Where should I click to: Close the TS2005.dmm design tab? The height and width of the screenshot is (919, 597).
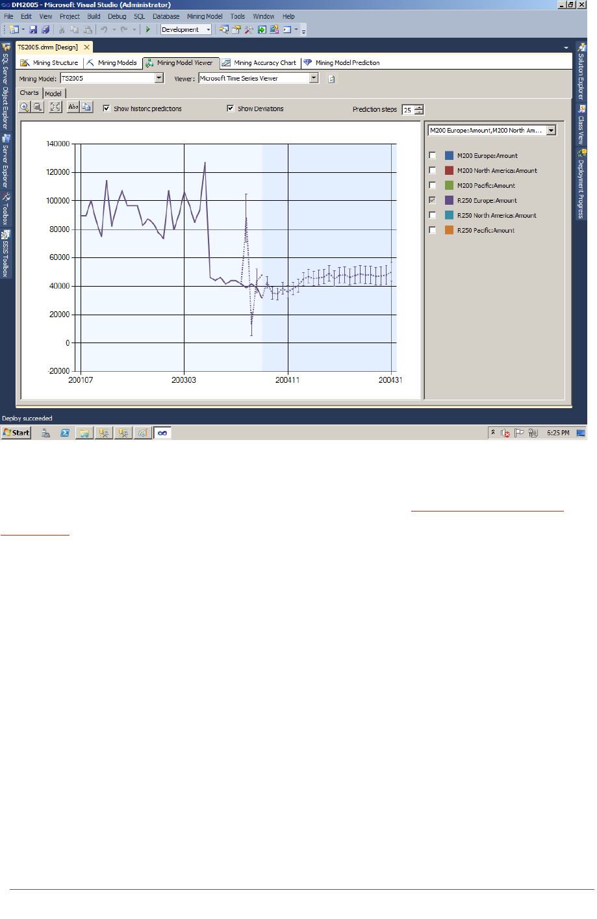(87, 47)
